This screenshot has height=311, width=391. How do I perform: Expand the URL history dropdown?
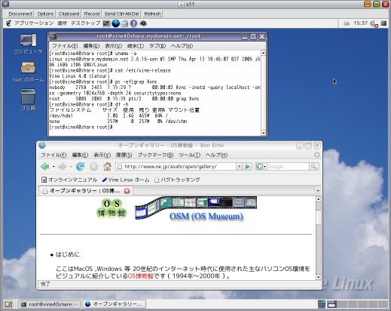(x=239, y=167)
